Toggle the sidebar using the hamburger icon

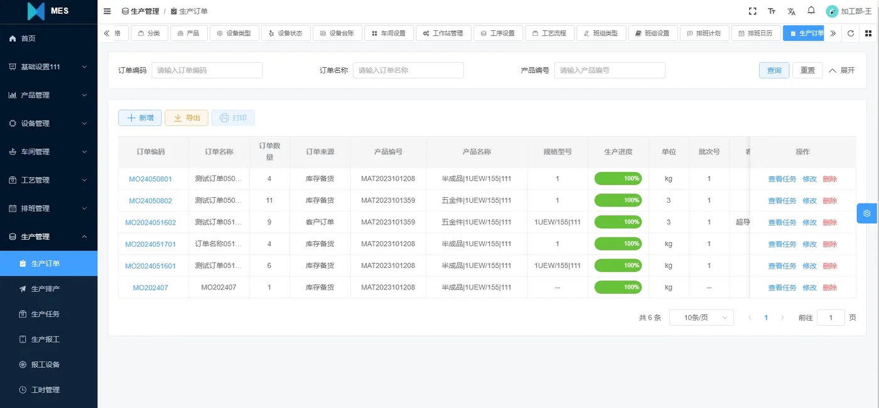tap(107, 11)
